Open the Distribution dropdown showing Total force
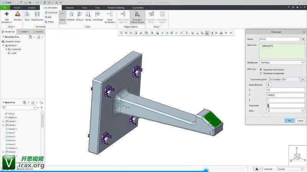 tap(282, 62)
